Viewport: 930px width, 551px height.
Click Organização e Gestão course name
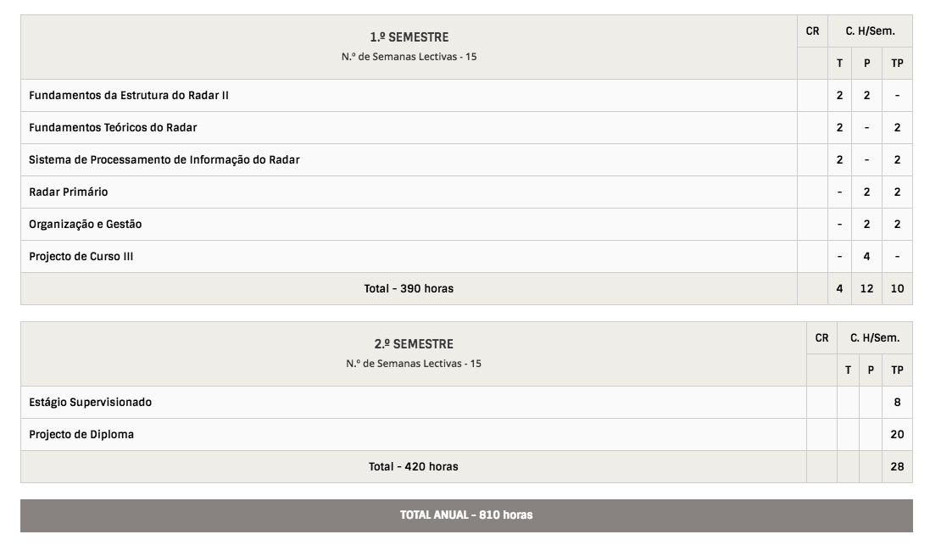point(86,225)
